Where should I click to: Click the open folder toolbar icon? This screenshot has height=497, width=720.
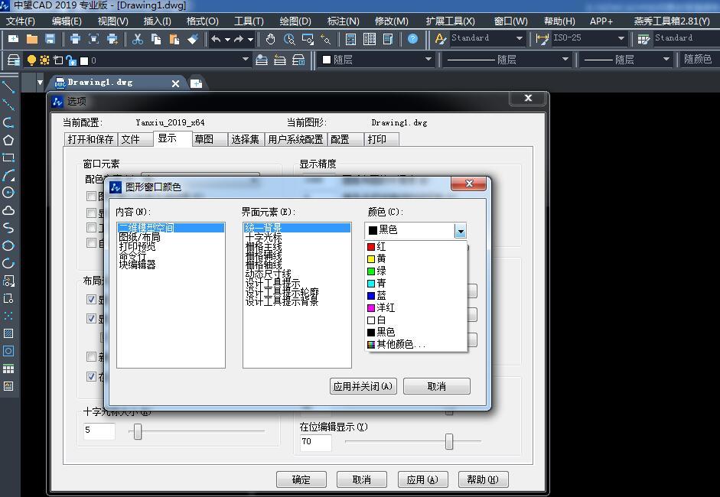[x=31, y=40]
